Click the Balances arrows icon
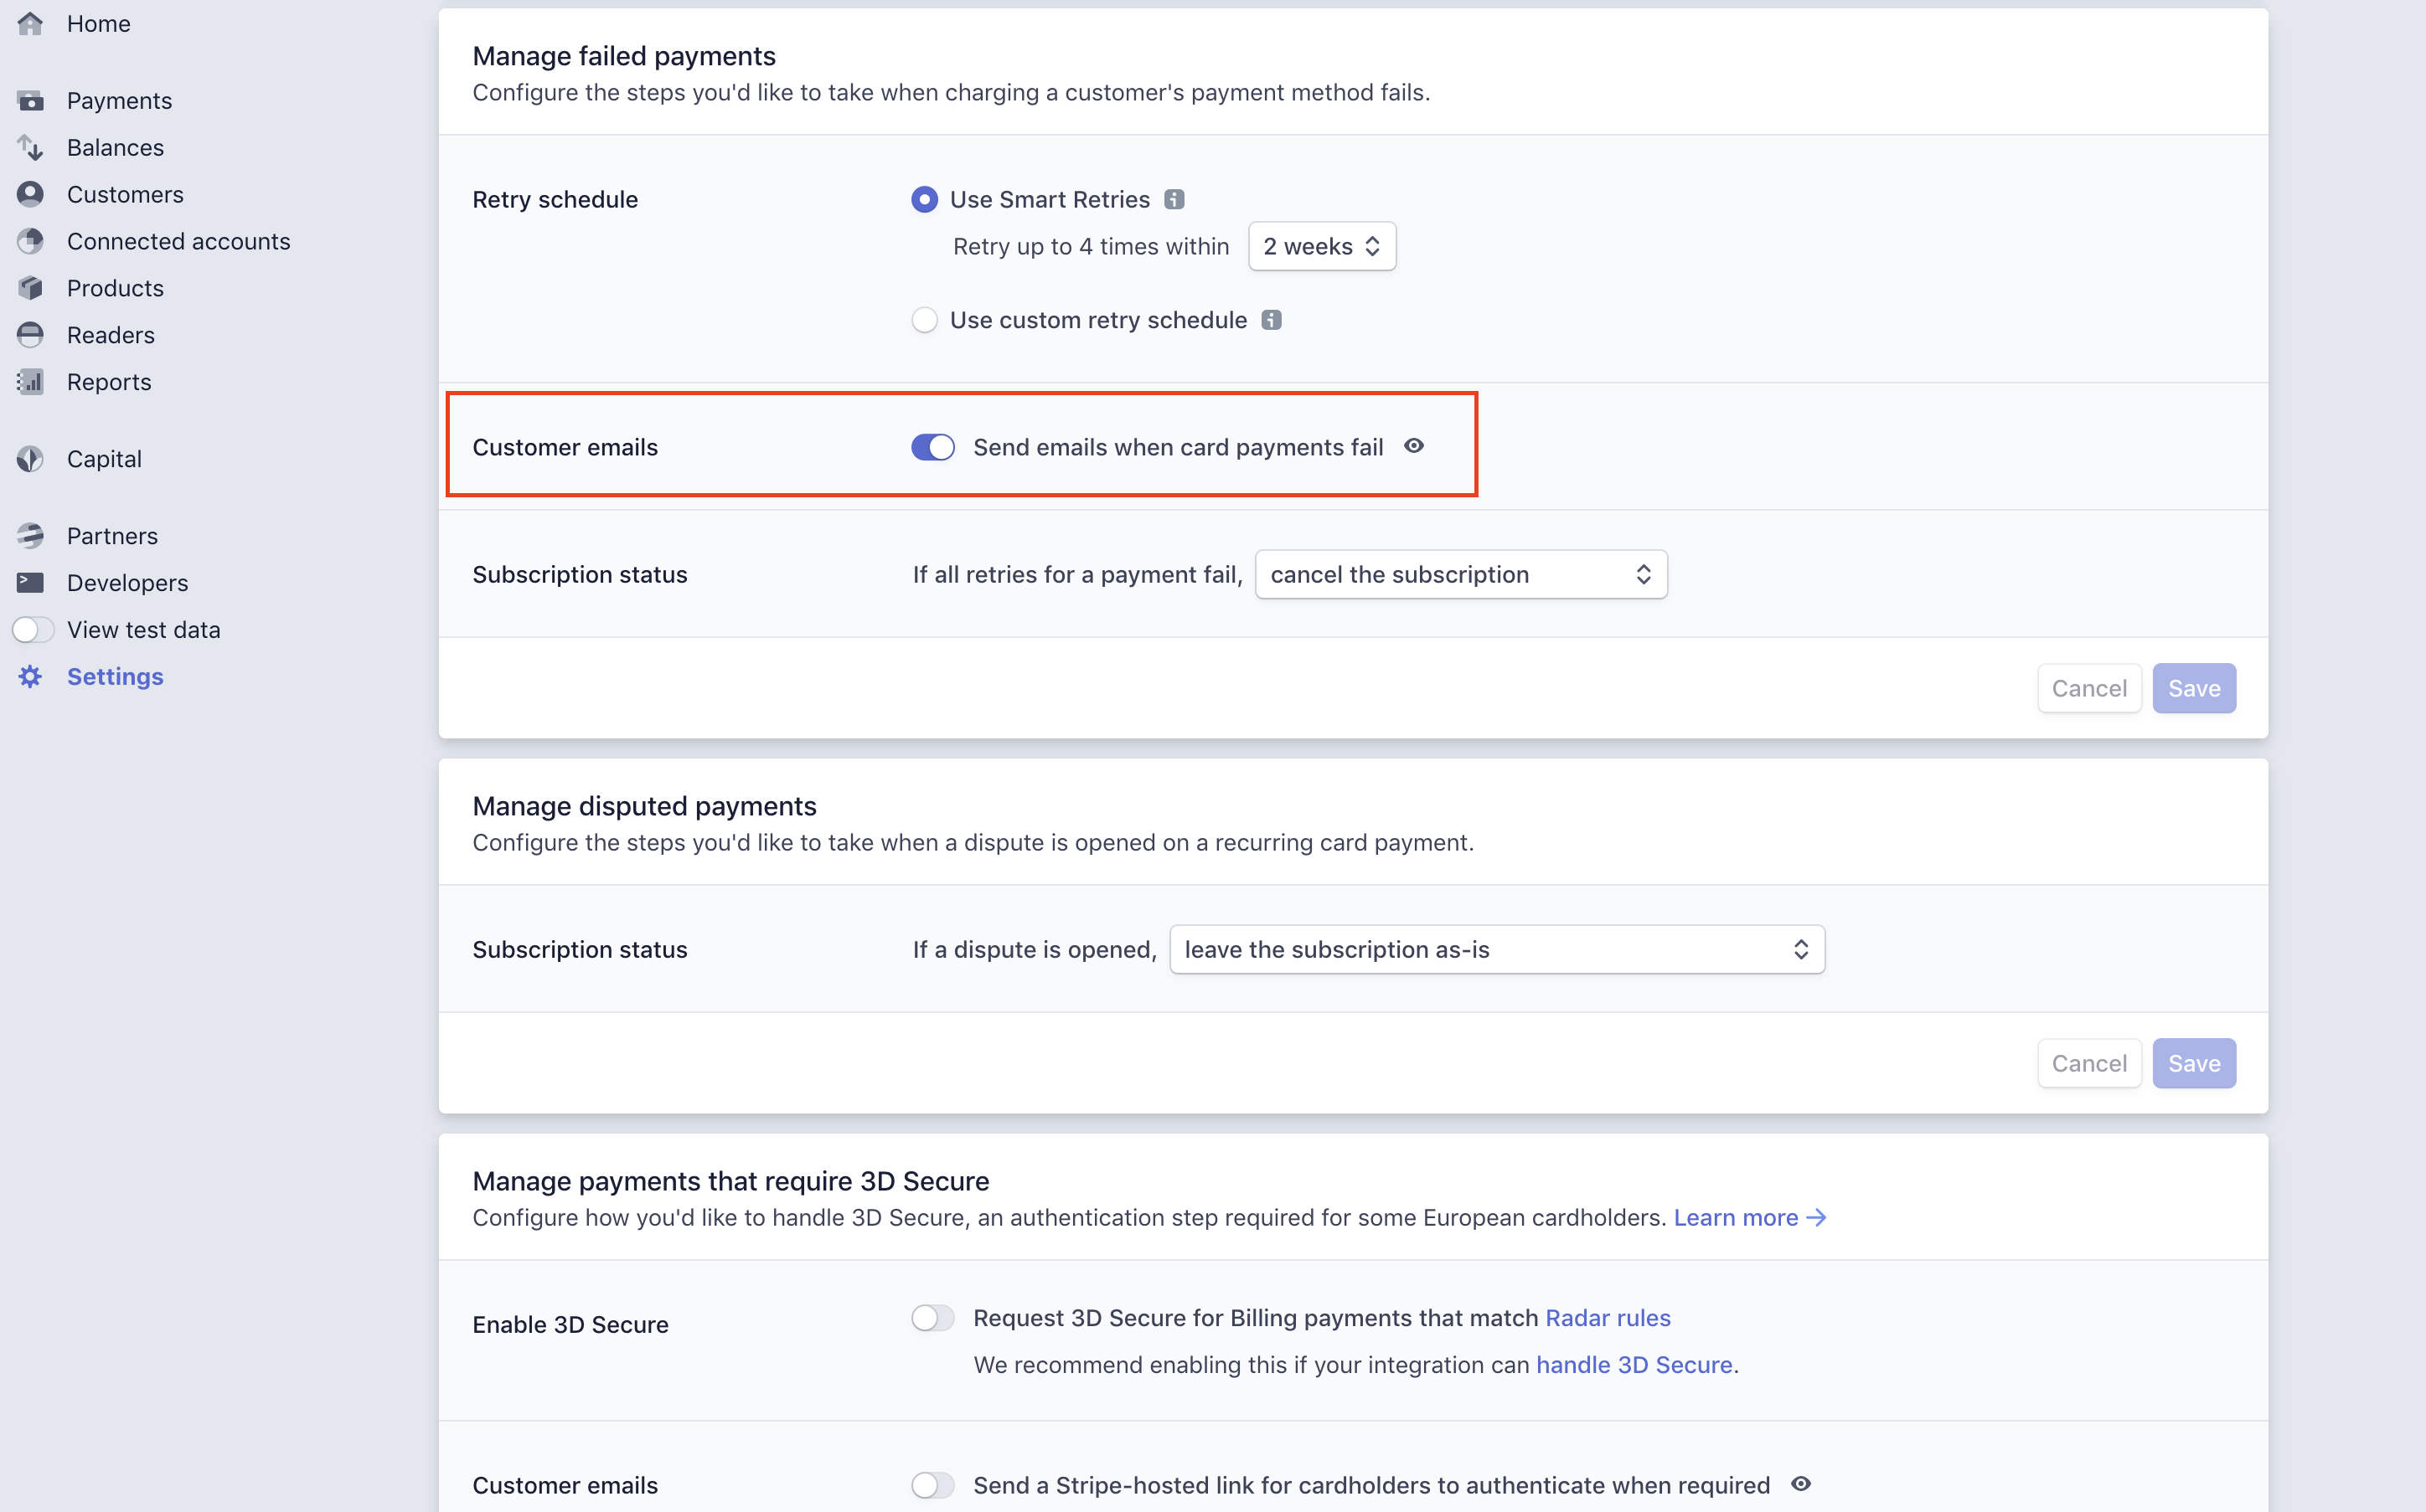This screenshot has height=1512, width=2426. click(30, 147)
